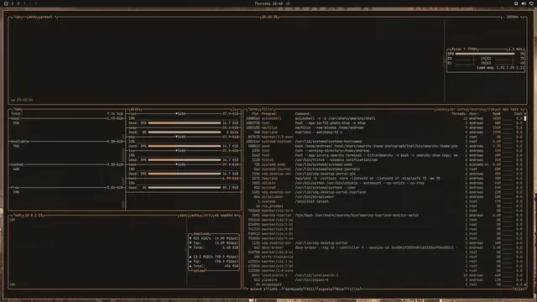
Task: Switch to workspace 2 in top bar
Action: (x=18, y=3)
